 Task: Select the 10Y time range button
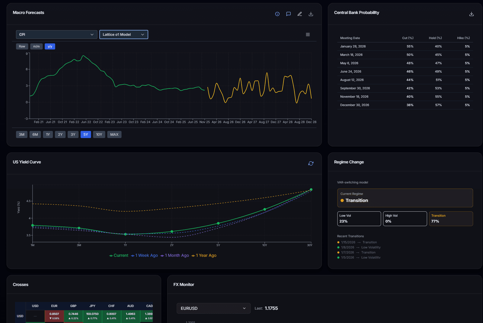click(x=99, y=134)
